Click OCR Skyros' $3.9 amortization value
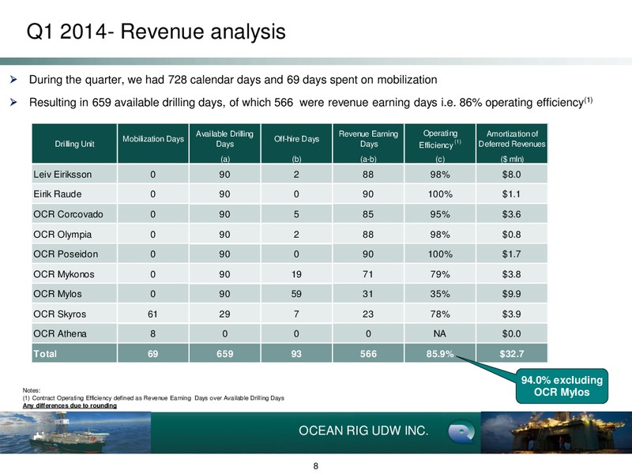The height and width of the screenshot is (474, 632). click(511, 314)
